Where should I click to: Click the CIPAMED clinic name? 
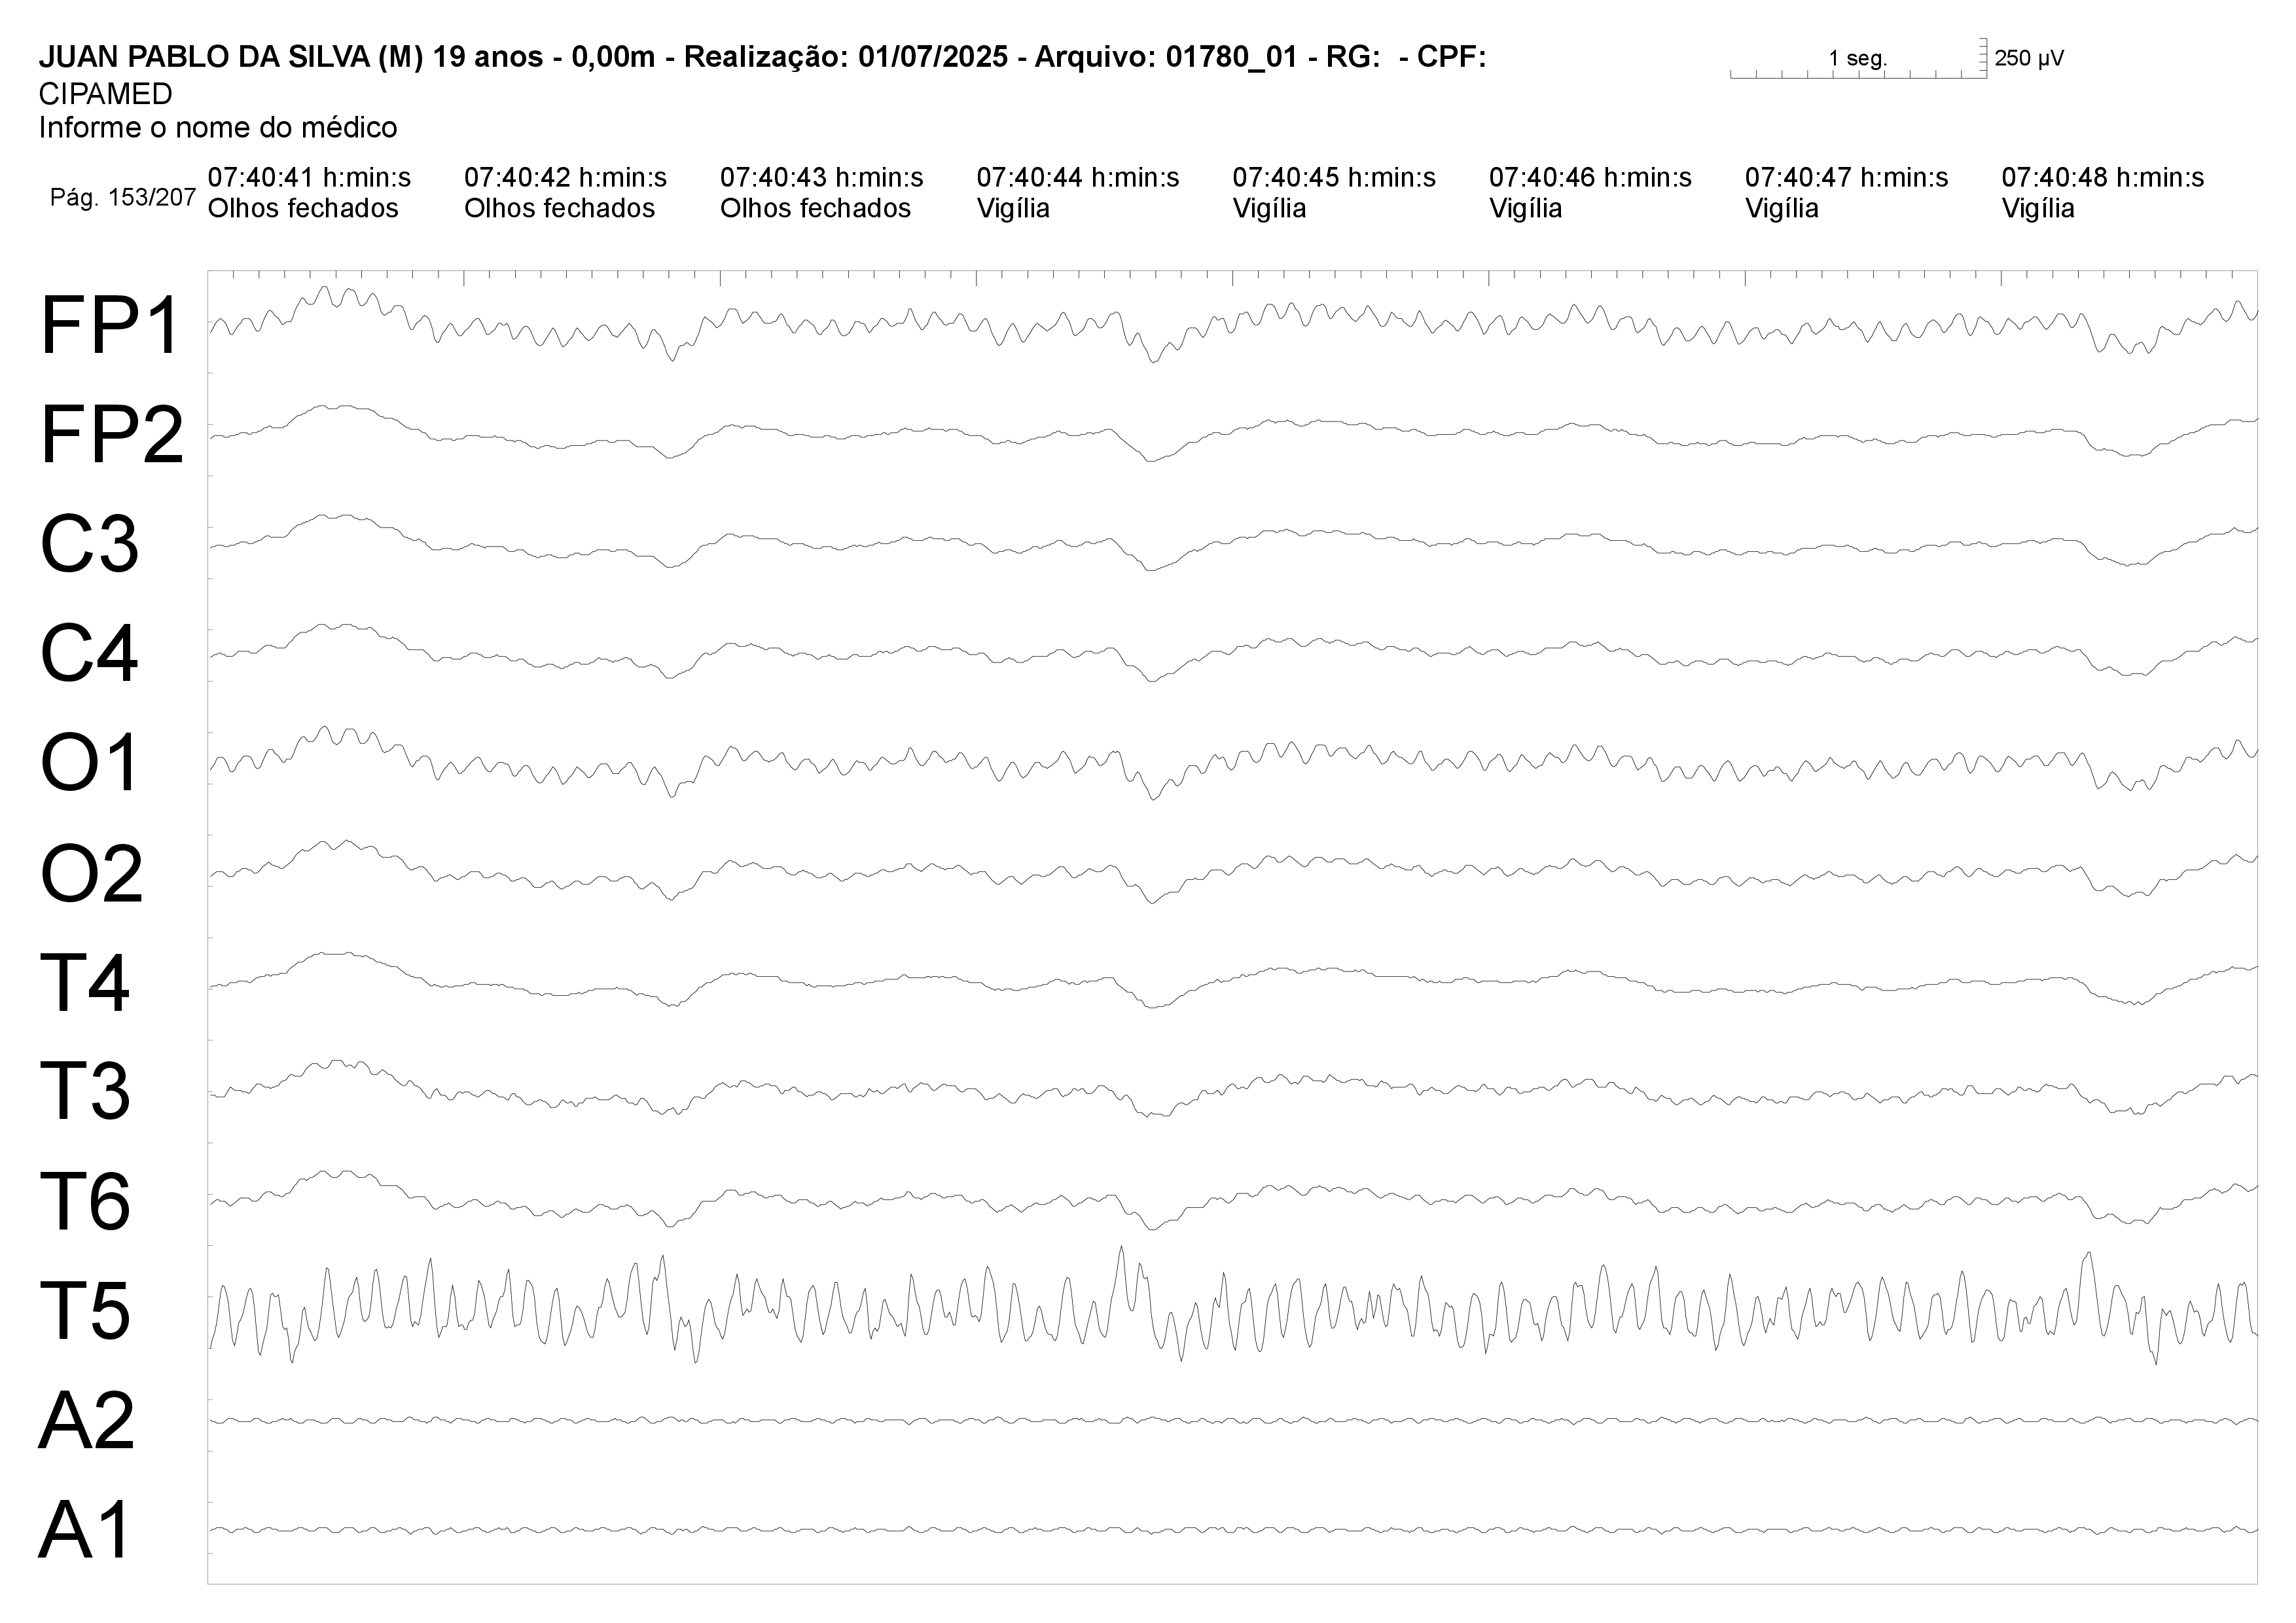[x=105, y=94]
